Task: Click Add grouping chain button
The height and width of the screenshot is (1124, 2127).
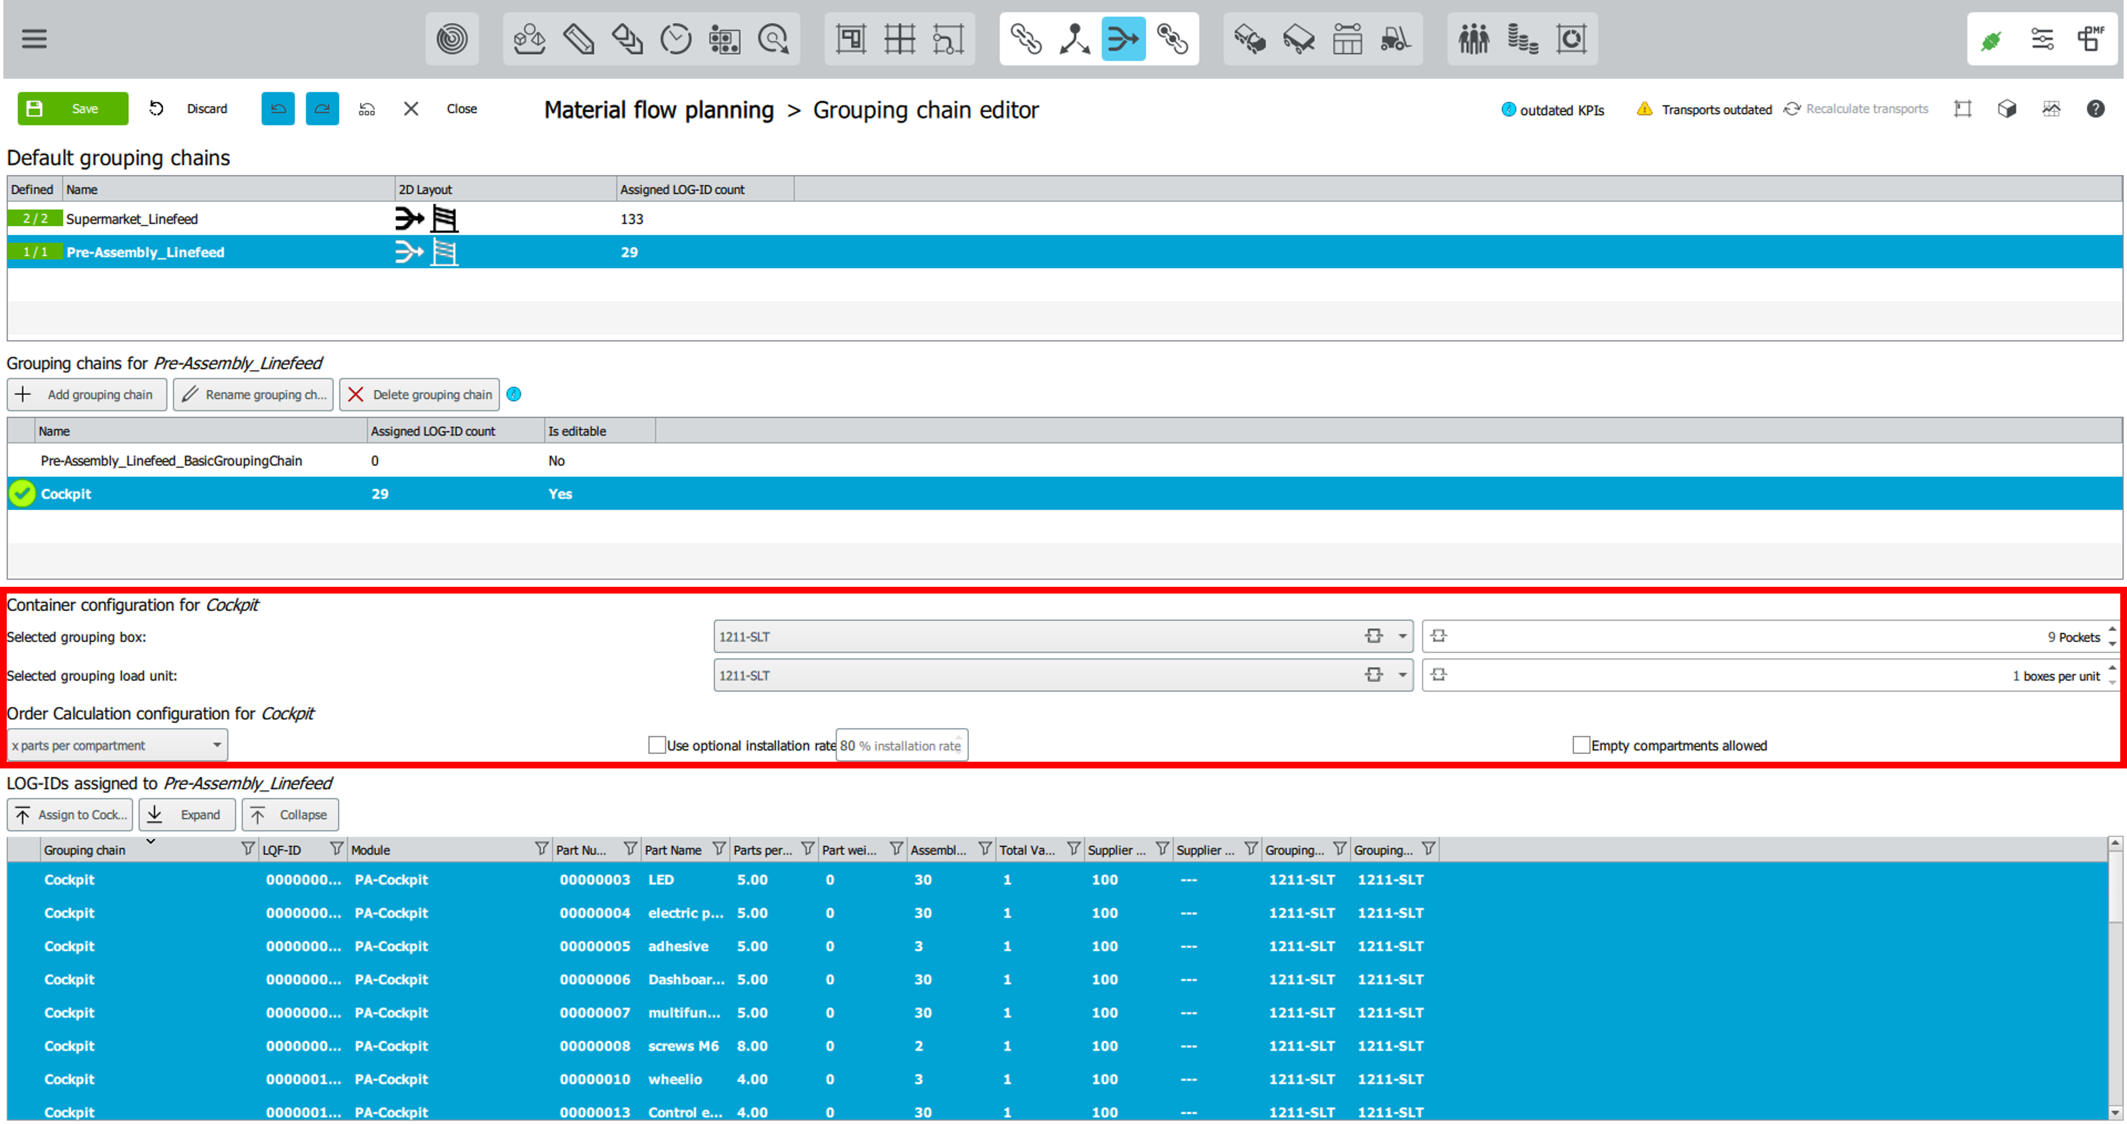Action: pyautogui.click(x=87, y=395)
